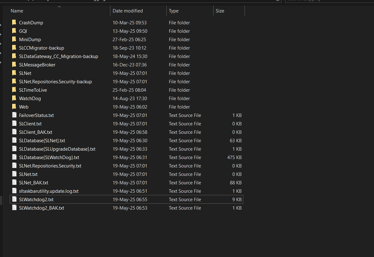Click the MiniDump folder icon
Image resolution: width=374 pixels, height=257 pixels.
pos(14,39)
